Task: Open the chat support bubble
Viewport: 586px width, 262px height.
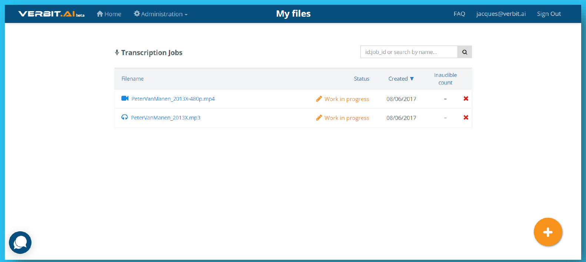Action: pos(20,242)
